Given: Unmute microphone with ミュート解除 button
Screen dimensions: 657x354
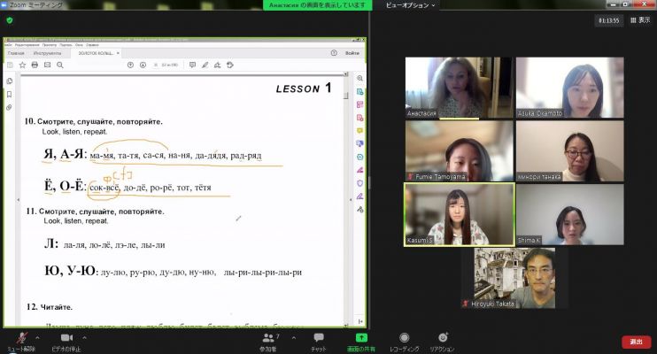Looking at the screenshot, I should click(21, 342).
